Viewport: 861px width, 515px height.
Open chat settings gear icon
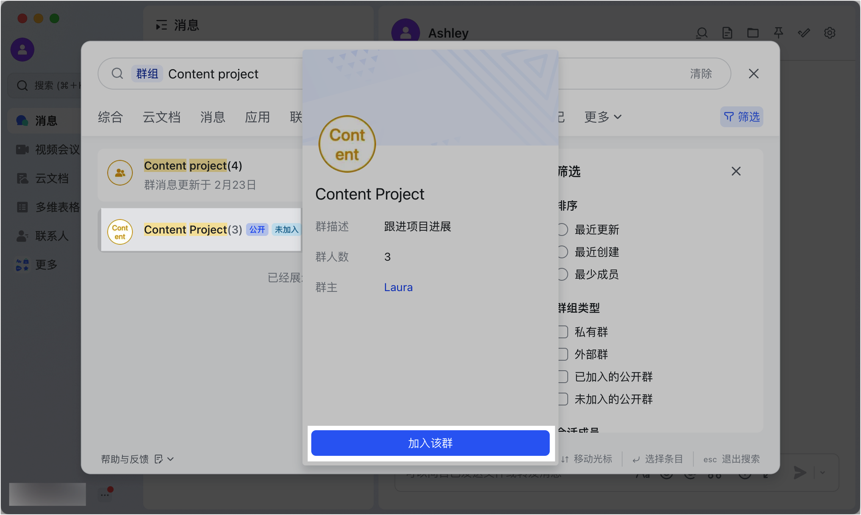pos(830,33)
